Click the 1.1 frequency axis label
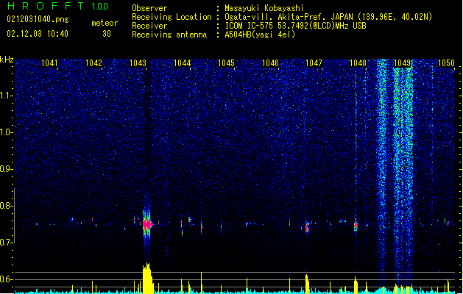The width and height of the screenshot is (463, 294). click(x=7, y=96)
